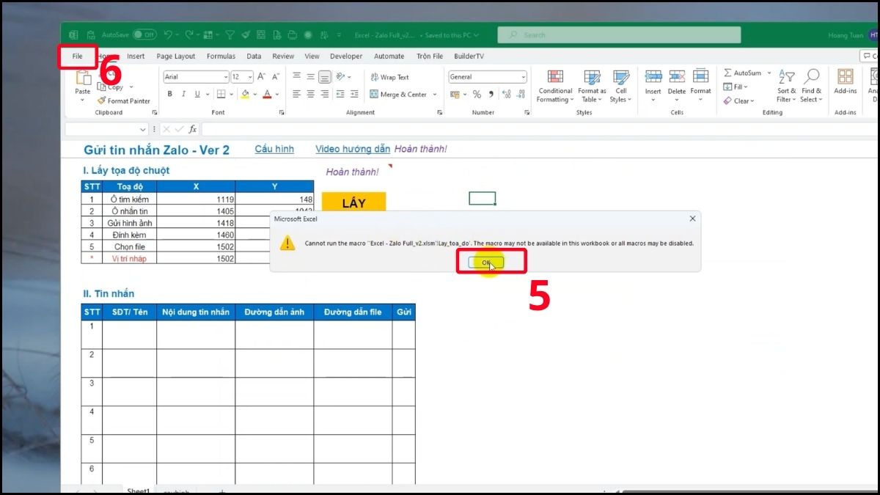Switch to the Page Layout tab

pyautogui.click(x=176, y=56)
